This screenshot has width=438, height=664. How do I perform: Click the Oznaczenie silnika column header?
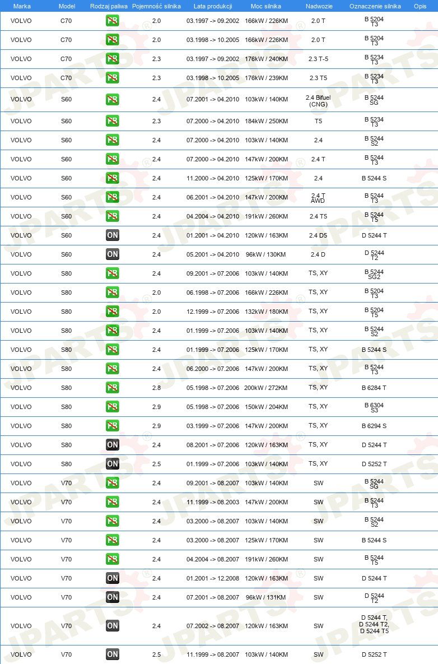[x=375, y=6]
